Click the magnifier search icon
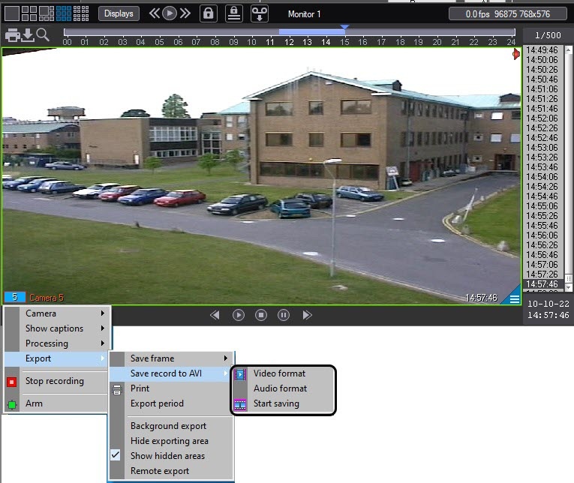574x483 pixels. click(43, 34)
